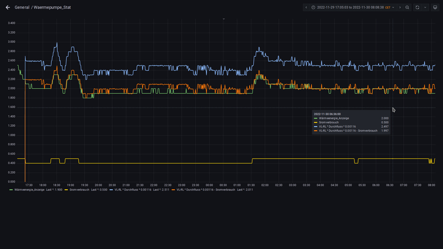Image resolution: width=443 pixels, height=249 pixels.
Task: Click the CET timezone label
Action: pyautogui.click(x=388, y=8)
